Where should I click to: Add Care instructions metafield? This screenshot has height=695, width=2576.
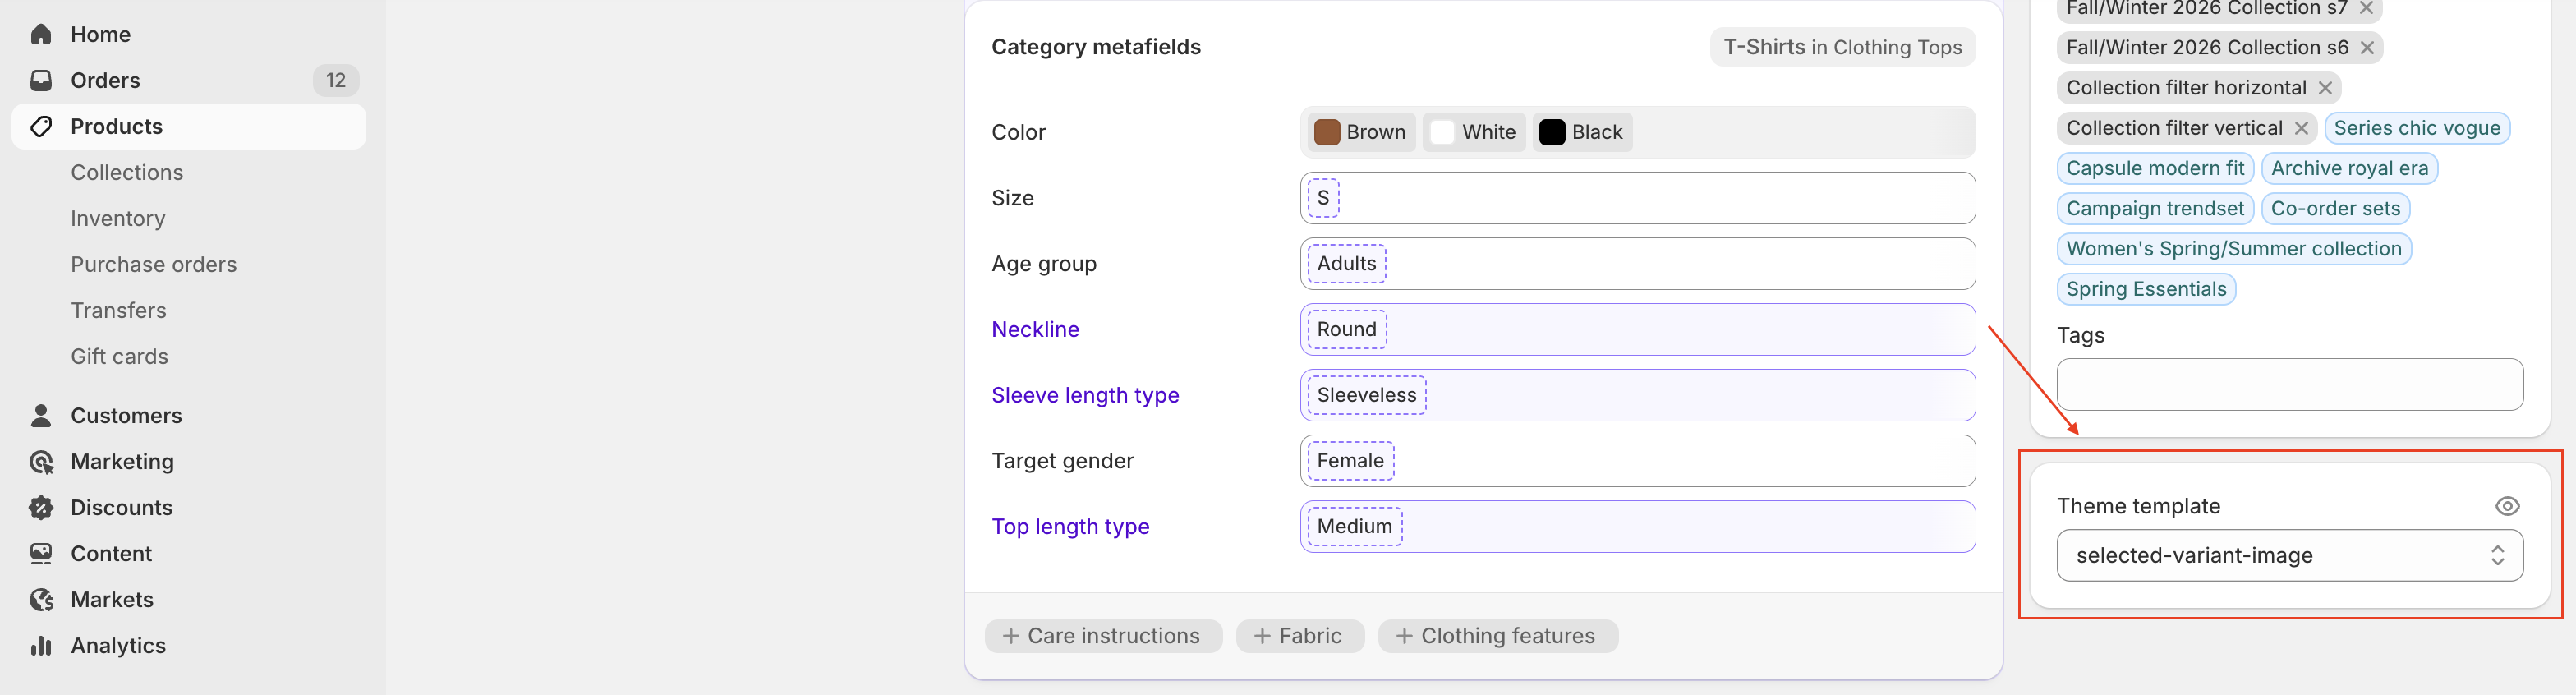pos(1103,636)
